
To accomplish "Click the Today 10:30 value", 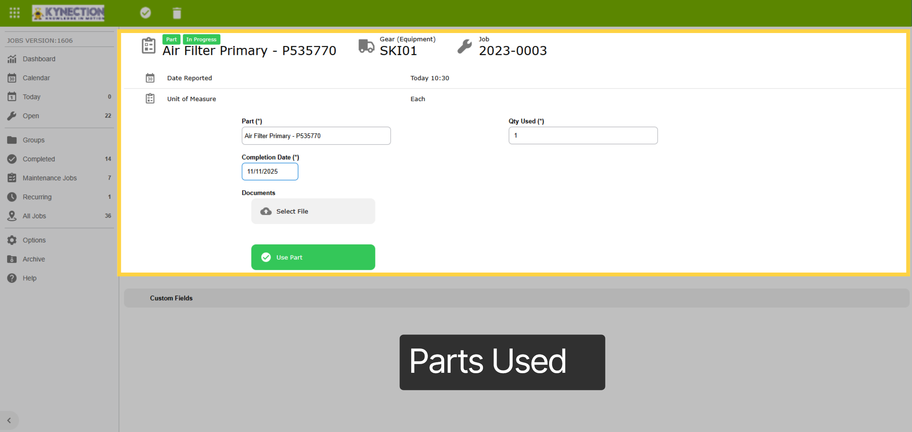I will point(430,78).
